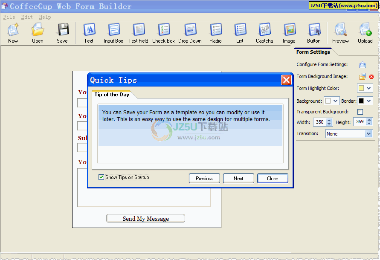
Task: Open Configure Form Settings icon
Action: click(363, 65)
